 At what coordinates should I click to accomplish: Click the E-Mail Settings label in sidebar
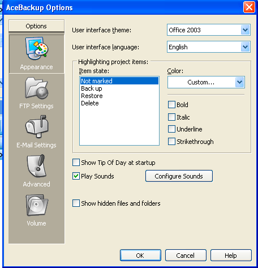point(36,145)
